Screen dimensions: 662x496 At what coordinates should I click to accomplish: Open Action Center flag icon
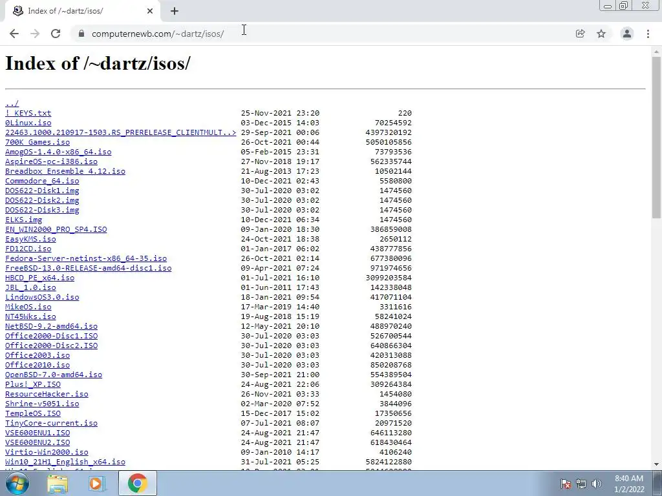[566, 484]
